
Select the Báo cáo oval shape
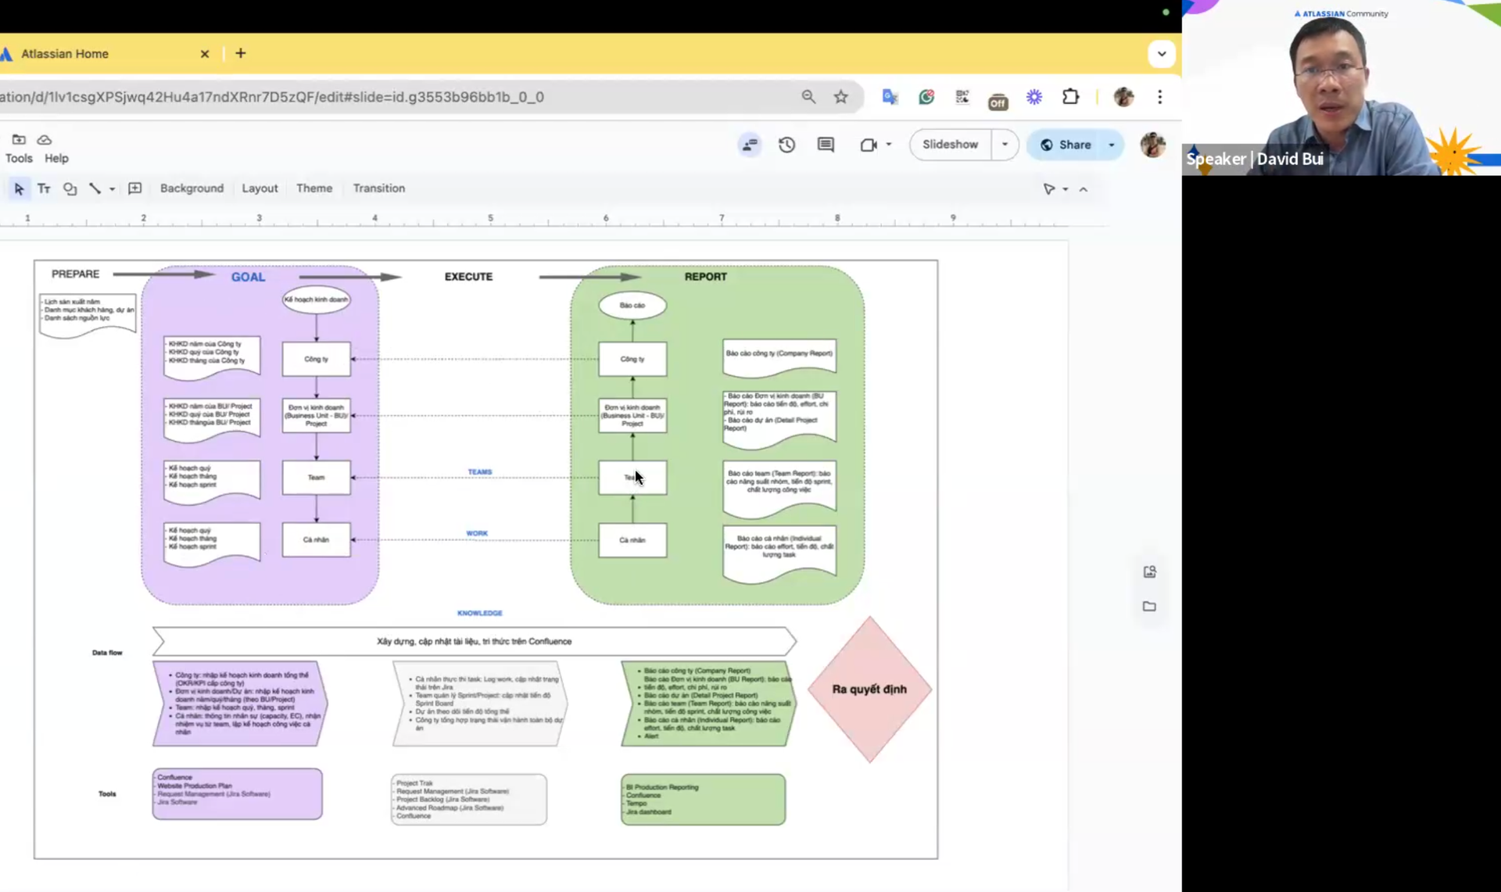pyautogui.click(x=632, y=305)
